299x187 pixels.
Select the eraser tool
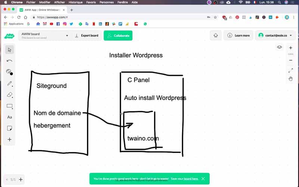coord(10,95)
